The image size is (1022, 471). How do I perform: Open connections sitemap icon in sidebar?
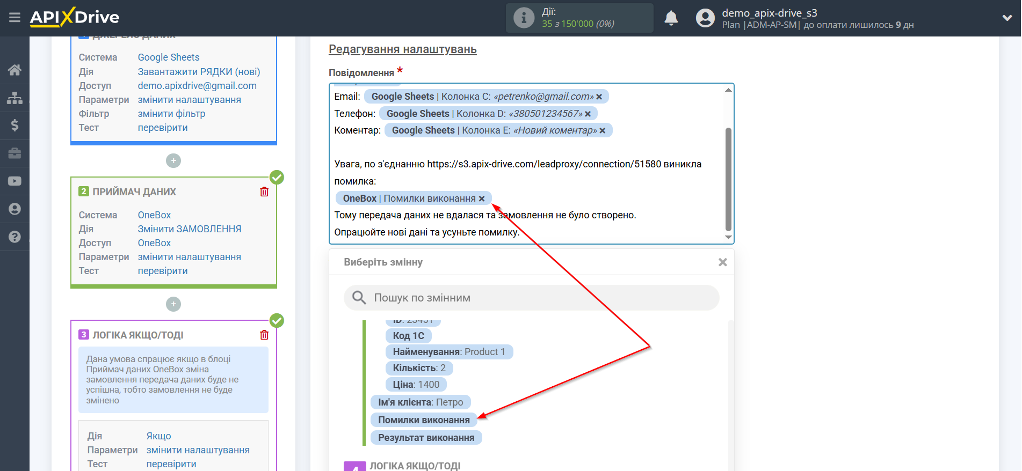tap(15, 98)
